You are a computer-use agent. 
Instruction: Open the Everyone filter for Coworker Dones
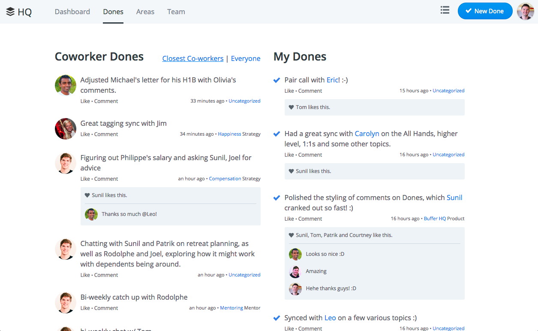tap(245, 58)
